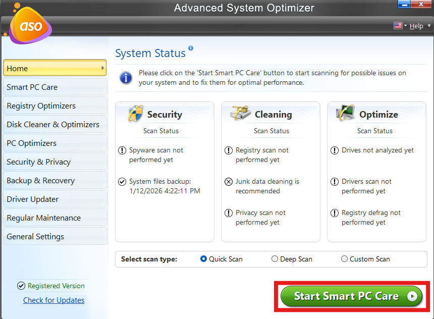Click the Check for Updates link
Screen dimensions: 434x319
click(x=54, y=300)
